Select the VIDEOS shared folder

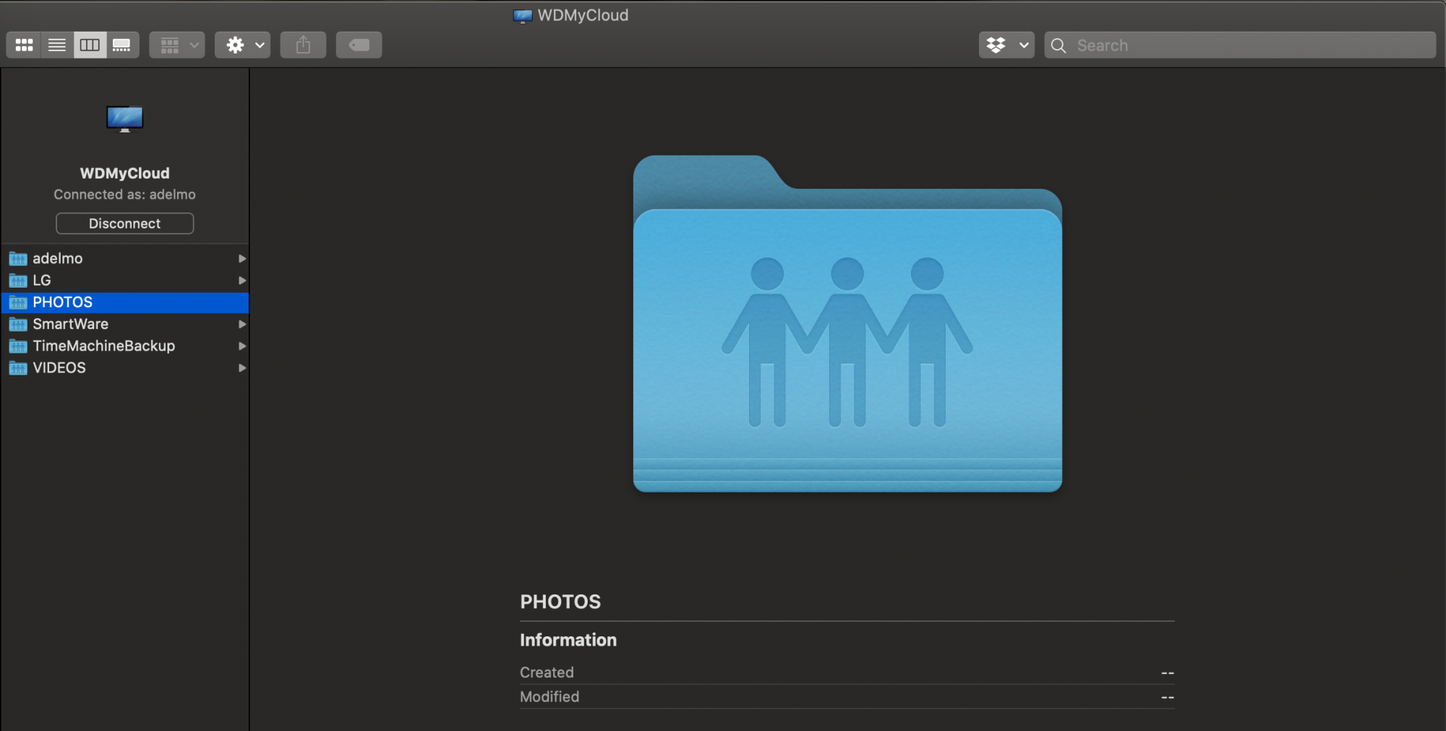124,367
